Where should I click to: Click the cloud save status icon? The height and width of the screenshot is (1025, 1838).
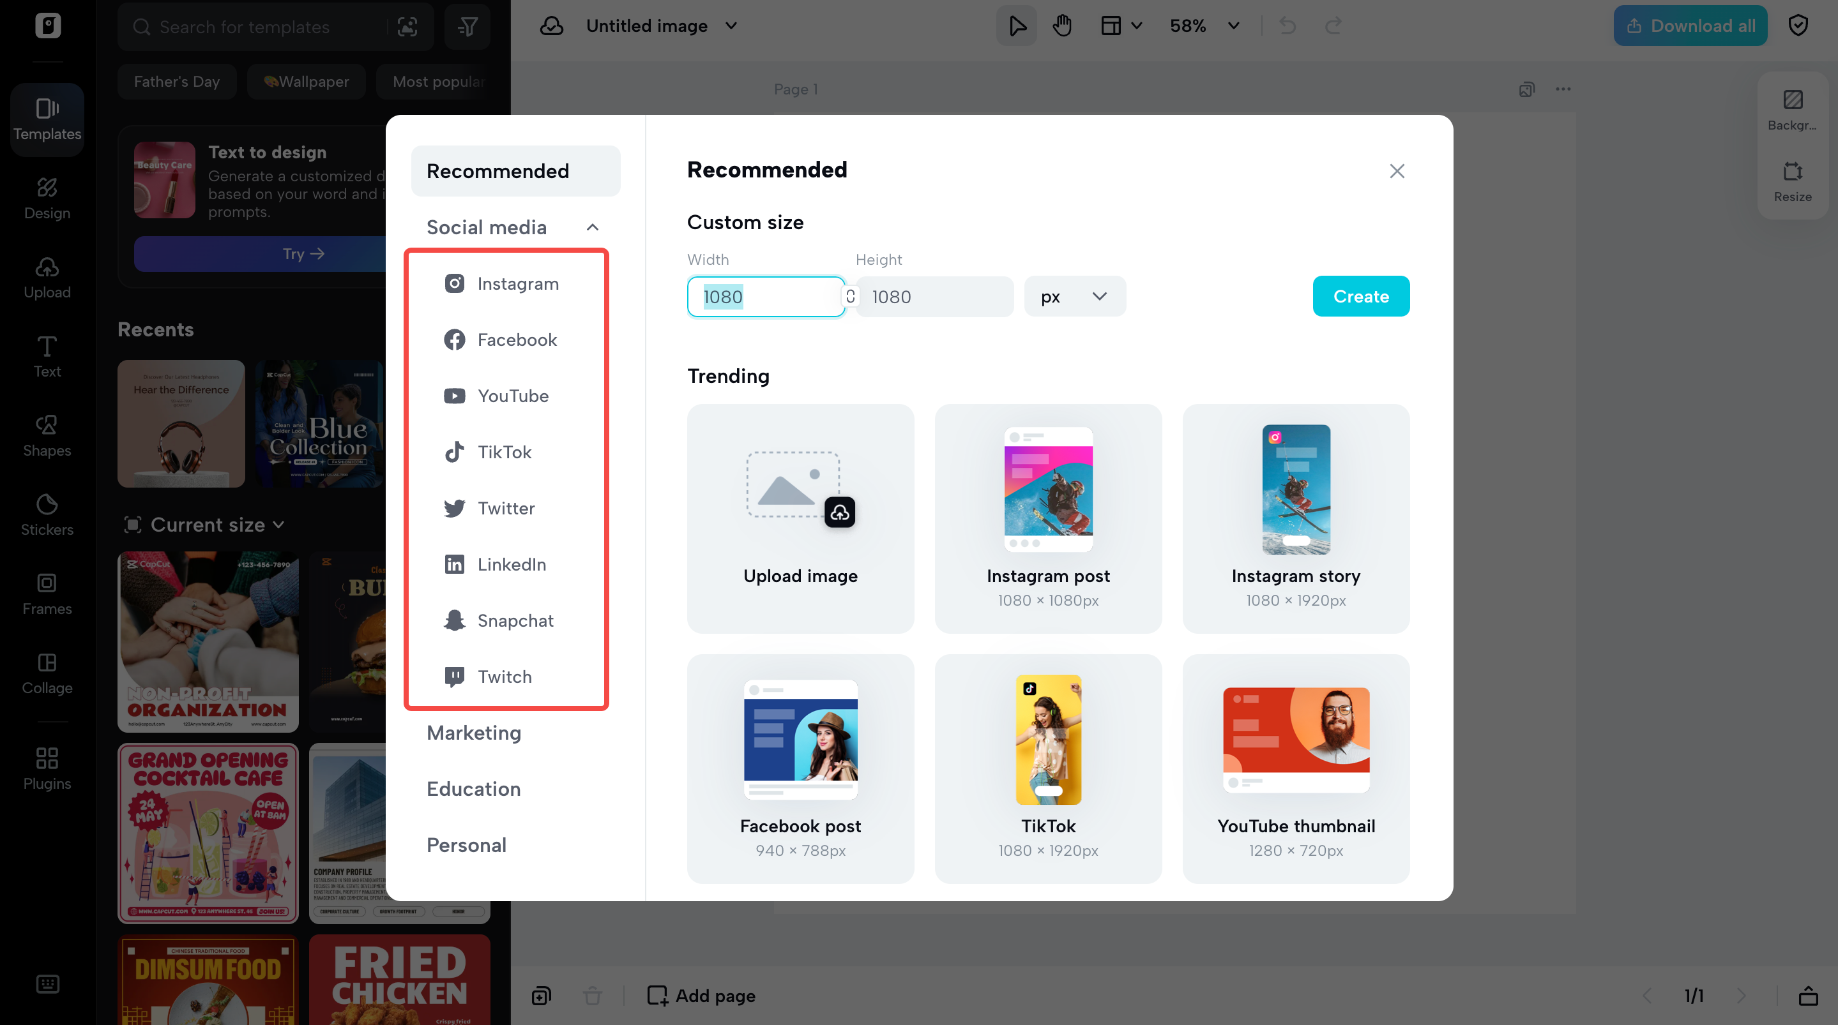[552, 26]
